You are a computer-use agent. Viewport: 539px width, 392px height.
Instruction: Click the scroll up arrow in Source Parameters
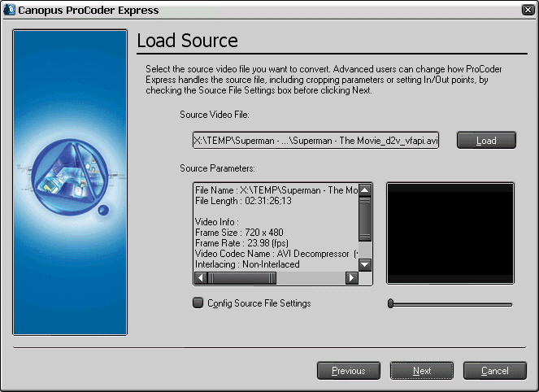pyautogui.click(x=365, y=191)
